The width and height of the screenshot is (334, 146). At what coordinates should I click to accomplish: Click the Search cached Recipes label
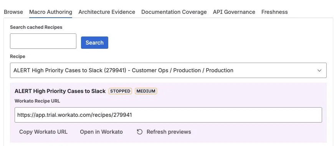tap(36, 27)
